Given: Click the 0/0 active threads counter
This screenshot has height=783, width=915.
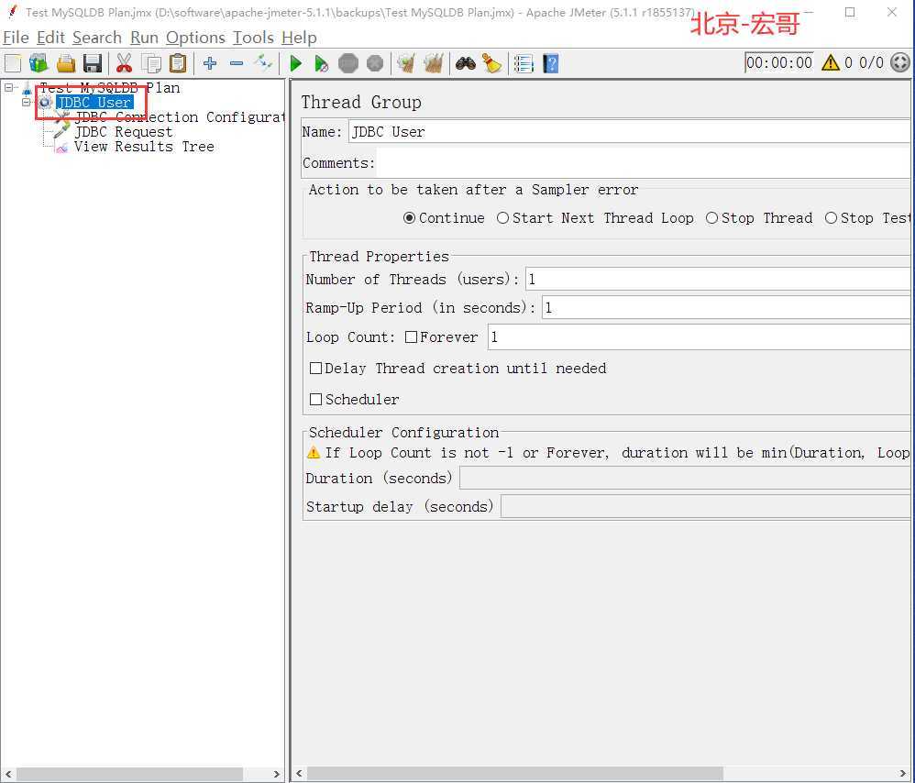Looking at the screenshot, I should tap(871, 62).
